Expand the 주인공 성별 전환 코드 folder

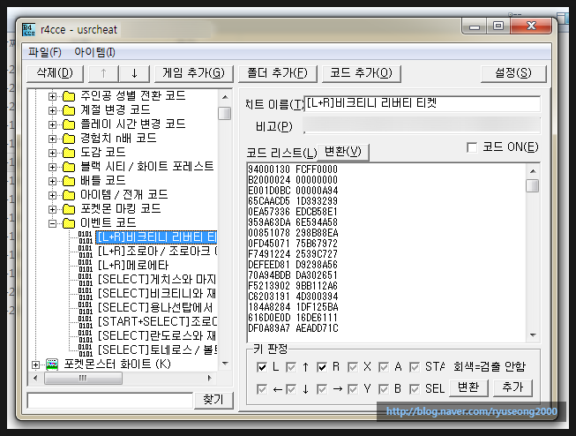pos(53,96)
